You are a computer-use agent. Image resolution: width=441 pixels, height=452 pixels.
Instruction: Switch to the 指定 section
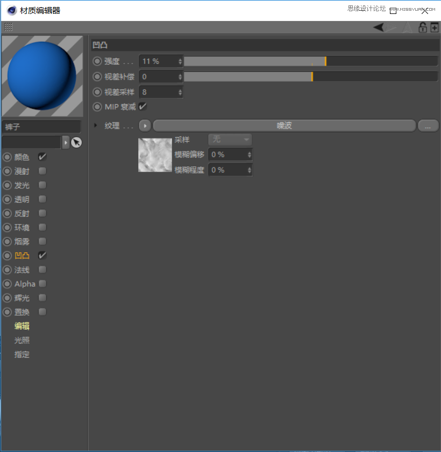tap(22, 354)
